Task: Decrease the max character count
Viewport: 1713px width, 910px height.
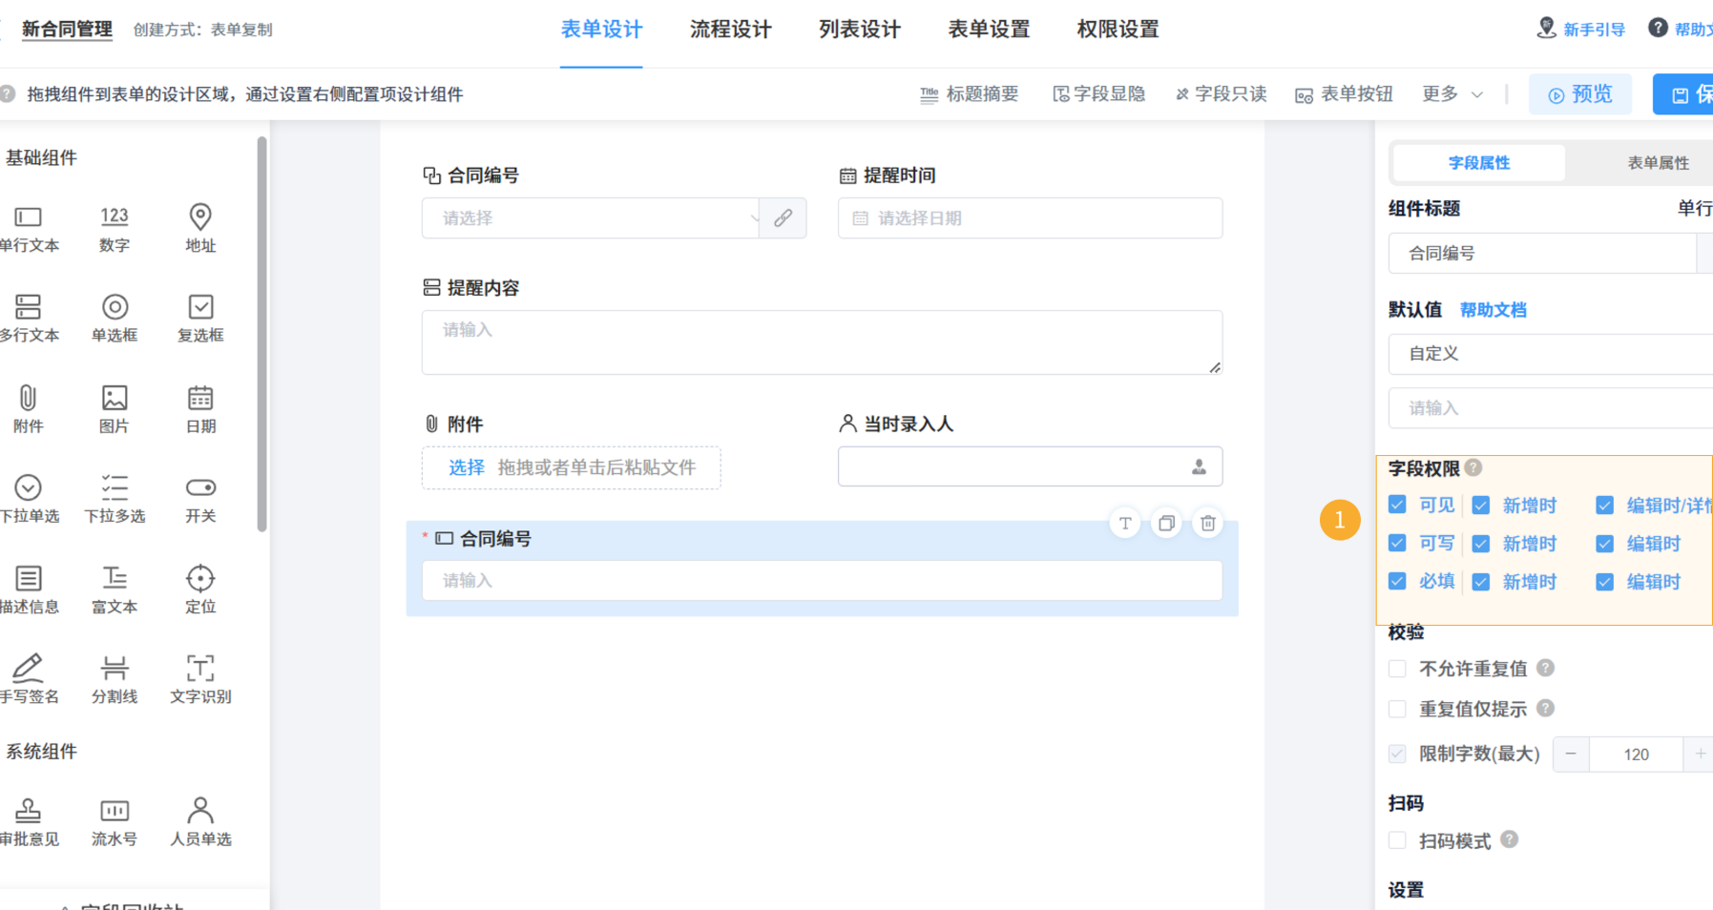Action: pos(1571,754)
